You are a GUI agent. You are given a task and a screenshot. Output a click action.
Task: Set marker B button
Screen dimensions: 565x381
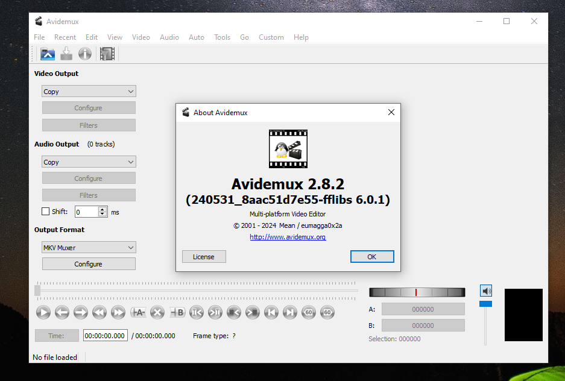click(177, 312)
